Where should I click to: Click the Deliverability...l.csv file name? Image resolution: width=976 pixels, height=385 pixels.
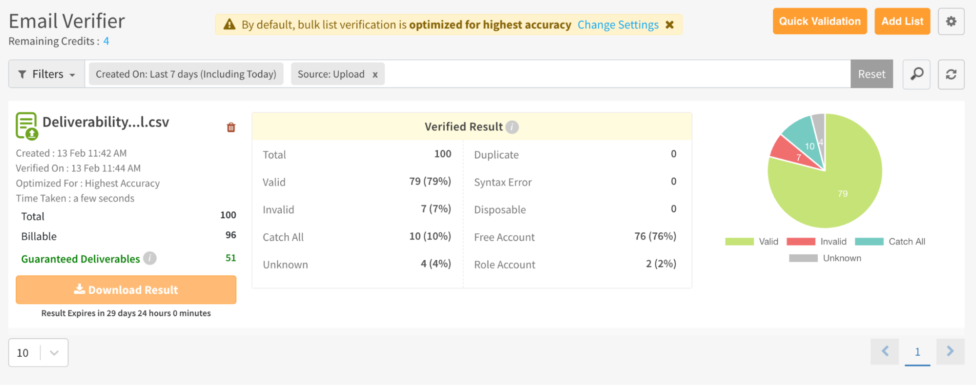pyautogui.click(x=106, y=122)
